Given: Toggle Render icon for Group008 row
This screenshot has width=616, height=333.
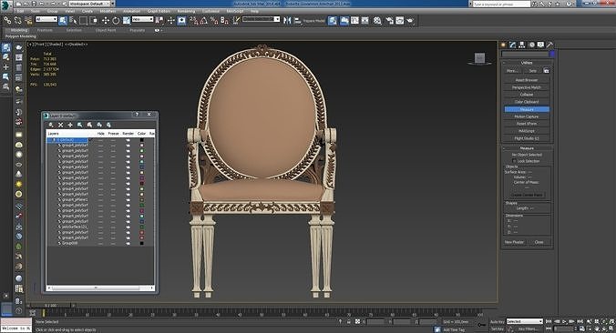Looking at the screenshot, I should [128, 243].
